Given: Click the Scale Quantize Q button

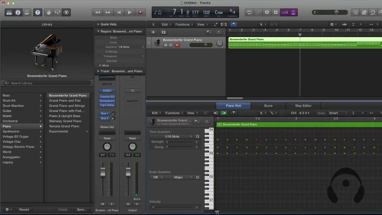Looking at the screenshot, I should coord(197,177).
